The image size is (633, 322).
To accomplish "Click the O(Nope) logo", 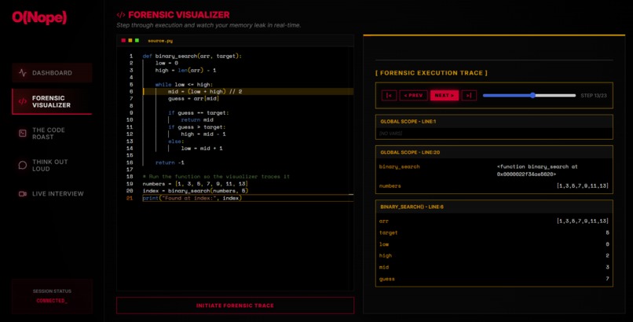I will pyautogui.click(x=39, y=17).
